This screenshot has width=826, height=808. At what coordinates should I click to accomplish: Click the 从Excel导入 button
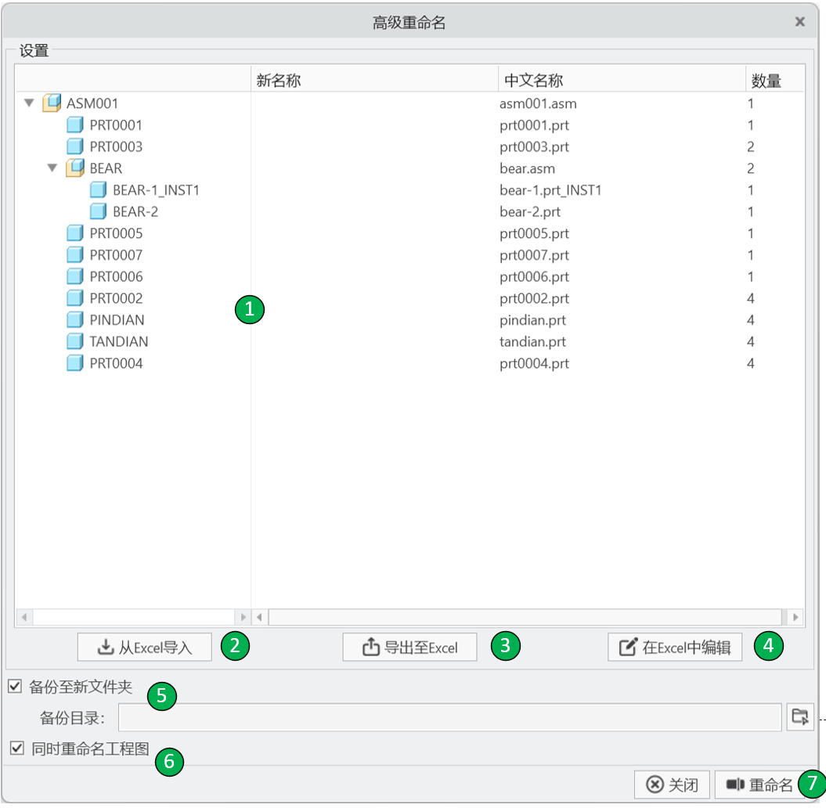(x=145, y=647)
